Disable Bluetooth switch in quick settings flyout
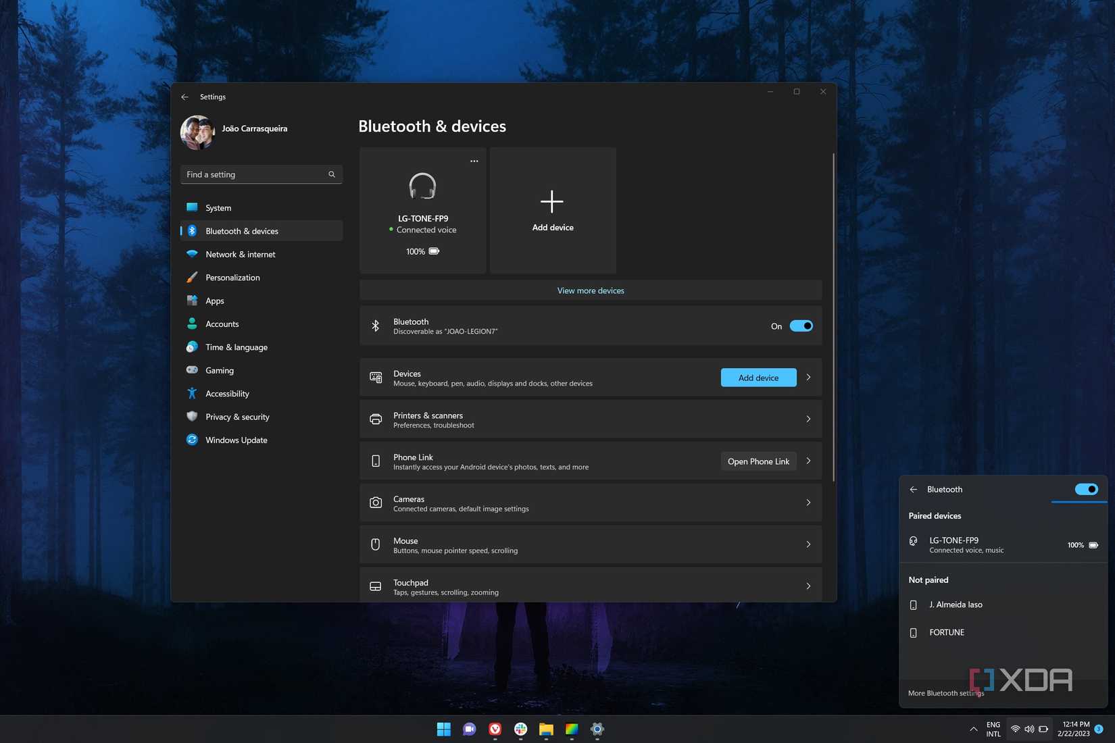The image size is (1115, 743). pyautogui.click(x=1086, y=489)
